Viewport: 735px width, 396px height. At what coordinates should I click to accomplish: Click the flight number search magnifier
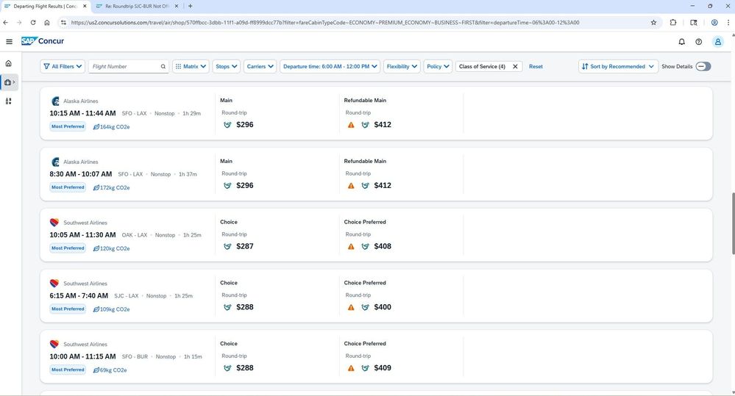pyautogui.click(x=163, y=66)
